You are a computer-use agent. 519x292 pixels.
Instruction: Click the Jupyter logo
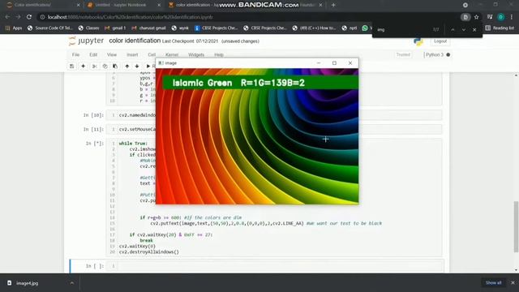coord(86,41)
